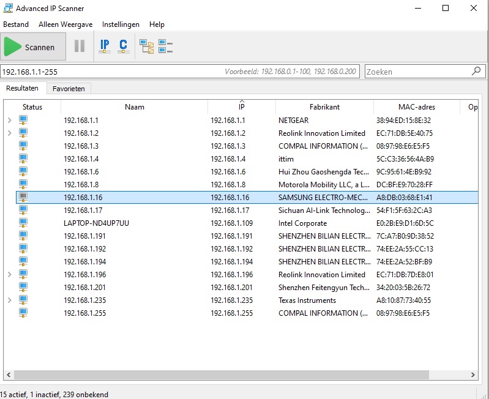Expand the 192.168.1.2 Reolink row
Image resolution: width=489 pixels, height=399 pixels.
(9, 133)
